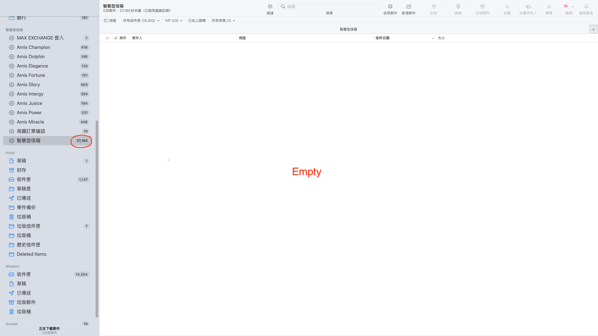Select the 信箱 tab

tap(110, 21)
